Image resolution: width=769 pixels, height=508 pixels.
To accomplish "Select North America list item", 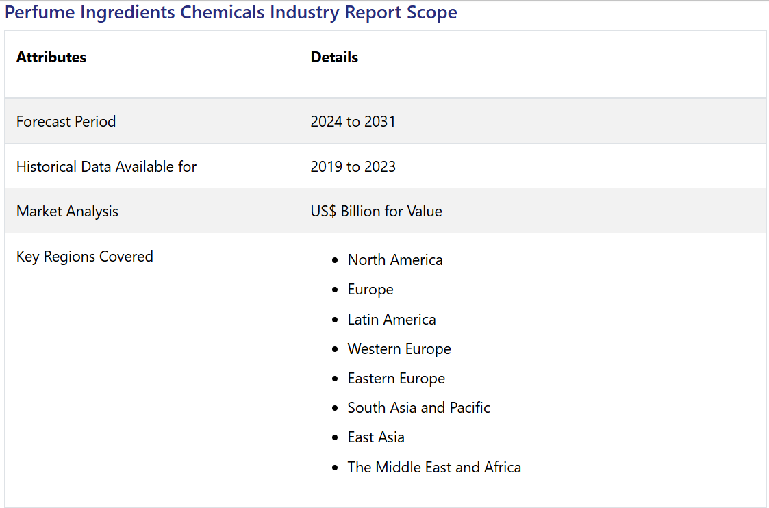I will coord(395,259).
